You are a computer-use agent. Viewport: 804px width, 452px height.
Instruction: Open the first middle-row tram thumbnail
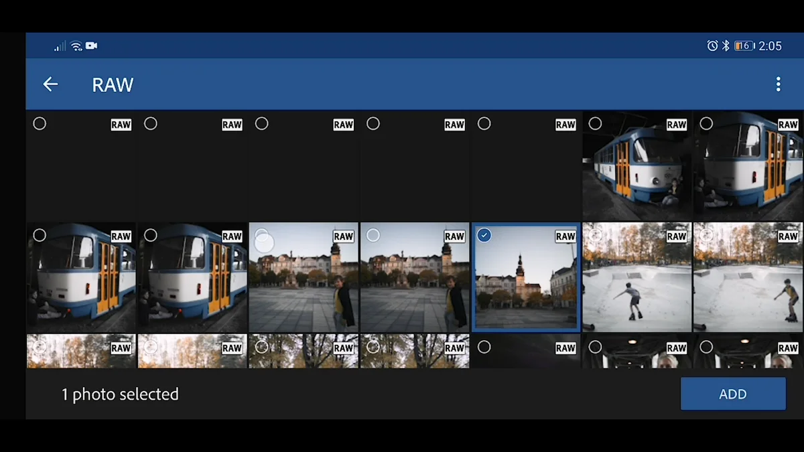click(81, 277)
